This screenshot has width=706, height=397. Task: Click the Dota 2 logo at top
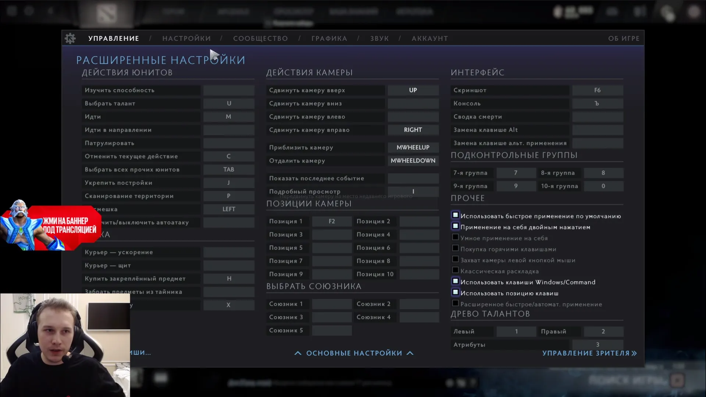click(x=107, y=13)
